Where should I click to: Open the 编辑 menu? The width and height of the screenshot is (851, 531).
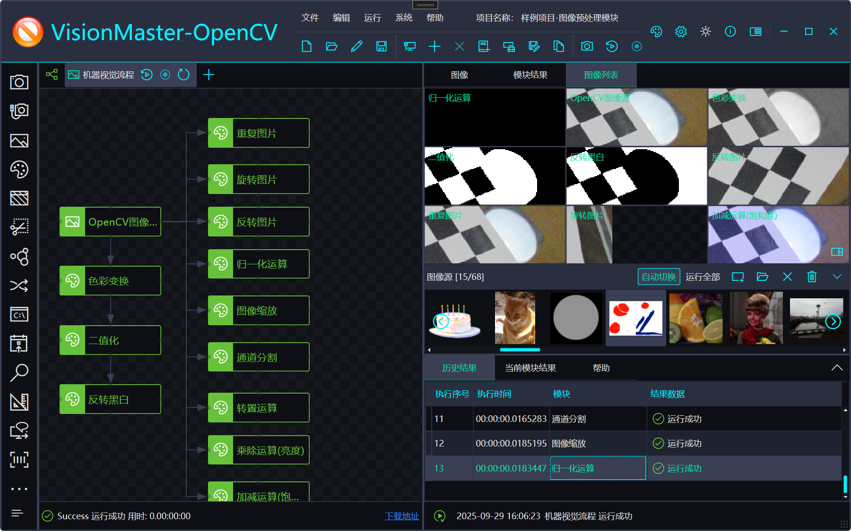341,17
